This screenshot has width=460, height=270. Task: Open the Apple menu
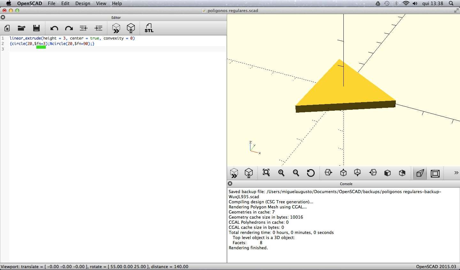tap(9, 4)
